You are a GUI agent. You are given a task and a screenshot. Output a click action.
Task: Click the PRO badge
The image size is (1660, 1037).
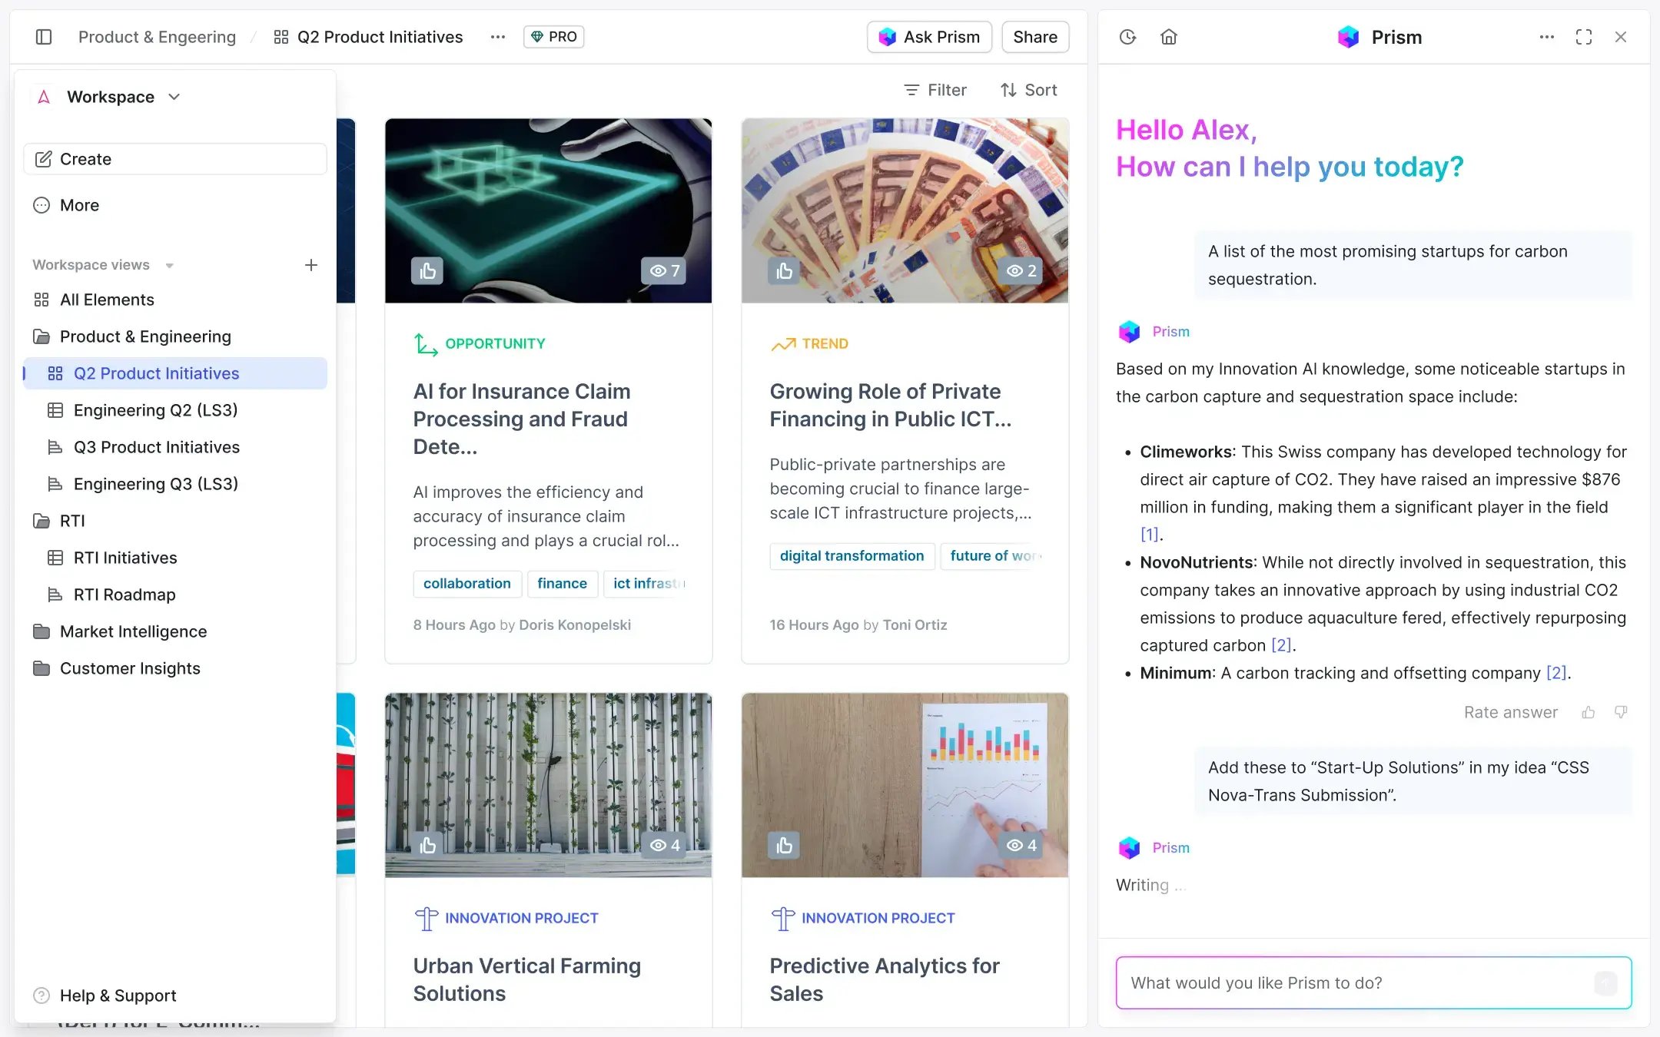554,37
